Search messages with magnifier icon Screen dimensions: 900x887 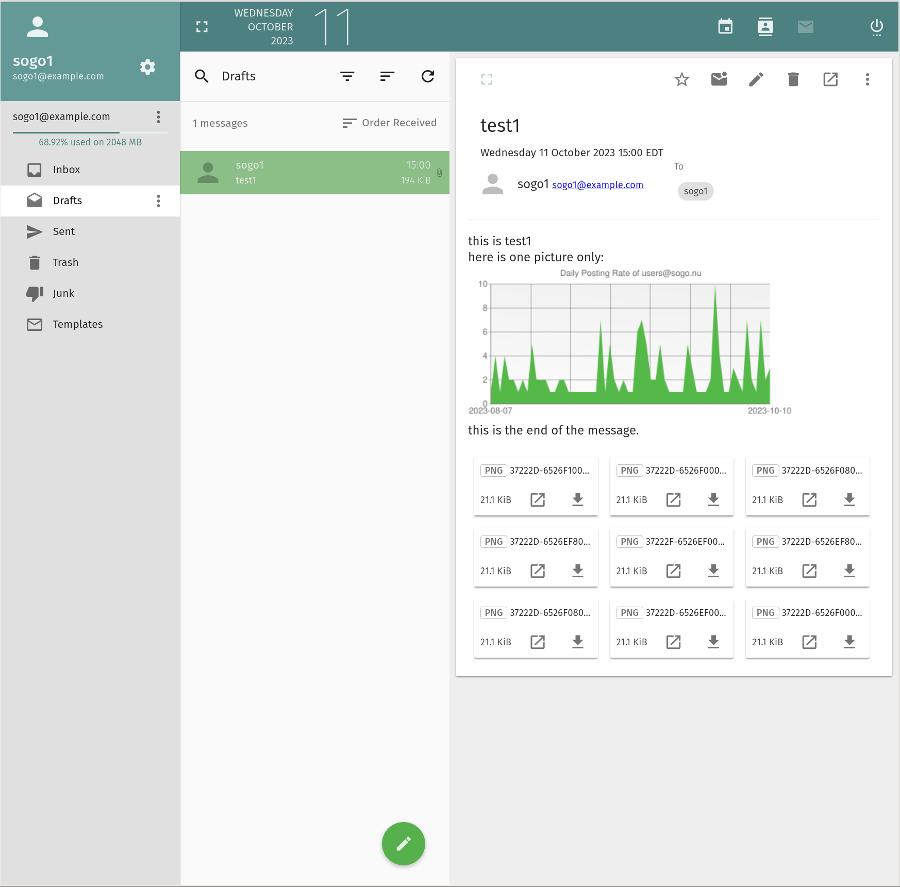202,76
